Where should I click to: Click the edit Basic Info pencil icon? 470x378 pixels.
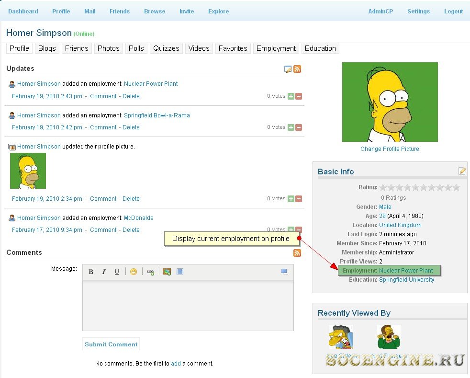point(462,171)
